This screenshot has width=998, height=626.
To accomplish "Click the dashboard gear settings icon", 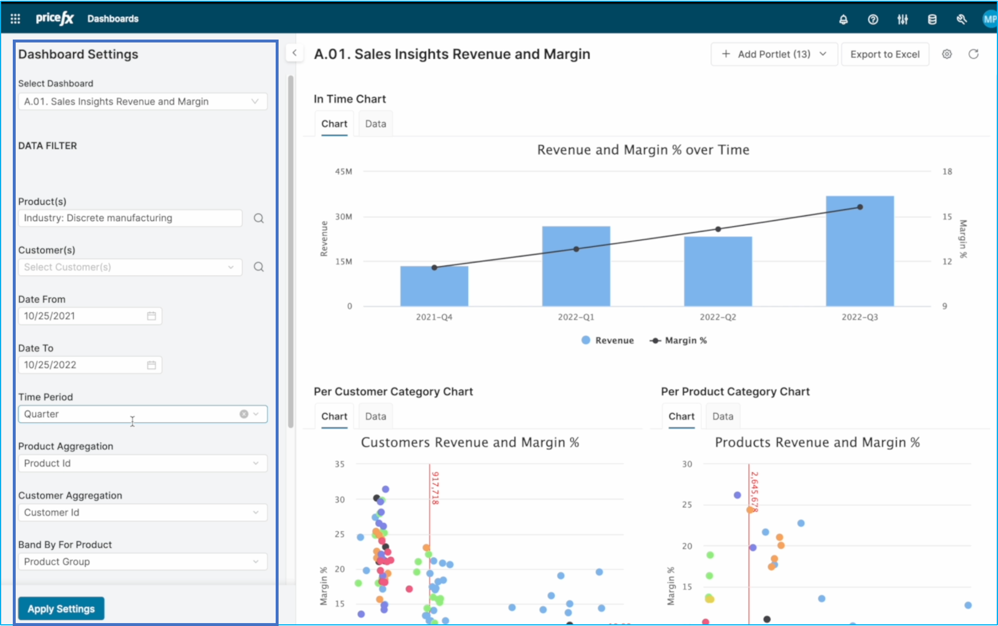I will [x=947, y=54].
